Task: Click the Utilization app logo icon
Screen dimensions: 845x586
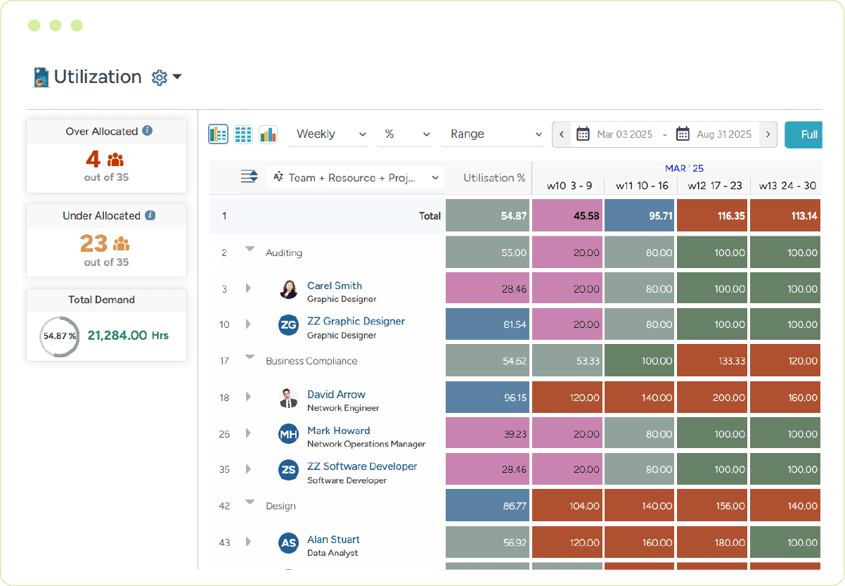Action: pos(41,77)
